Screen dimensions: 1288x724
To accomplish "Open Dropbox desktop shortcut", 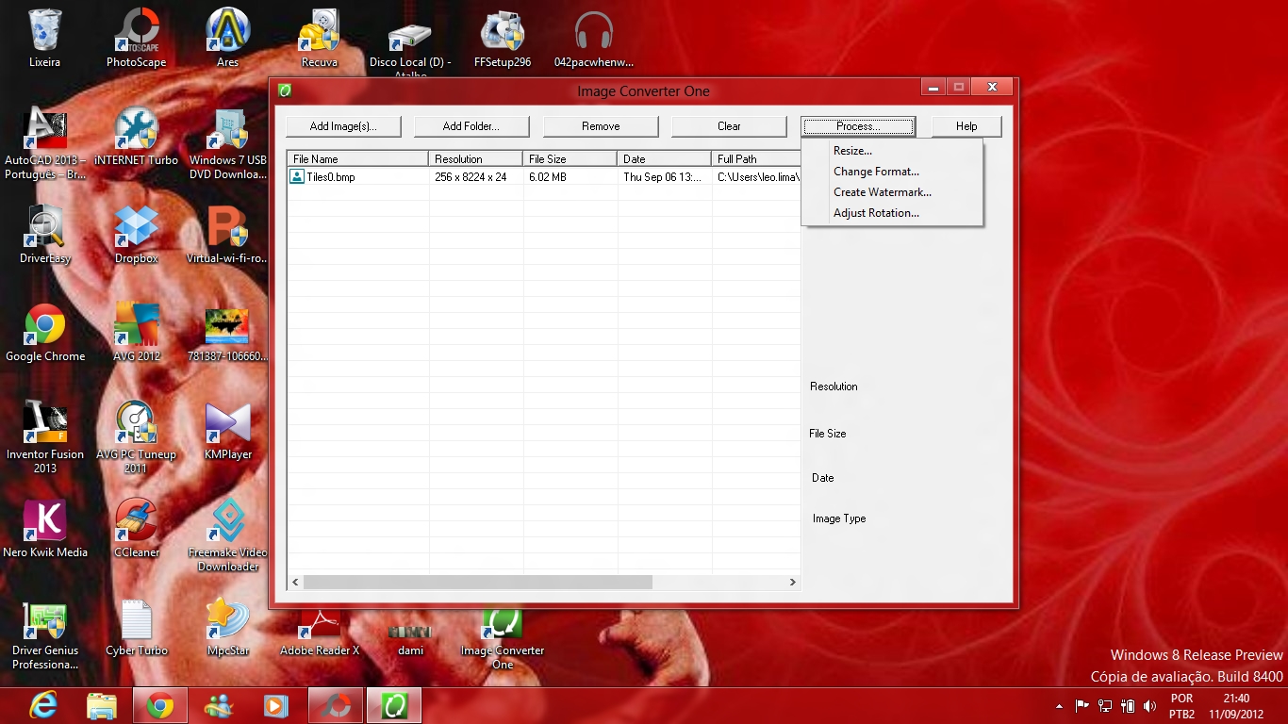I will pos(136,235).
